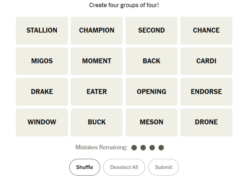Select the STALLION word tile

tap(42, 31)
